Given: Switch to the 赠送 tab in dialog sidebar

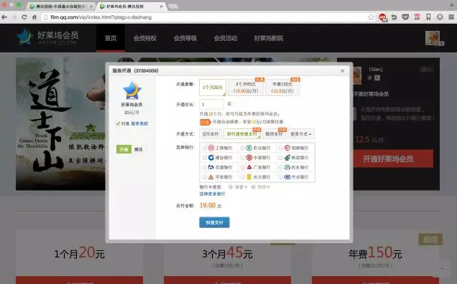Looking at the screenshot, I should pos(139,149).
